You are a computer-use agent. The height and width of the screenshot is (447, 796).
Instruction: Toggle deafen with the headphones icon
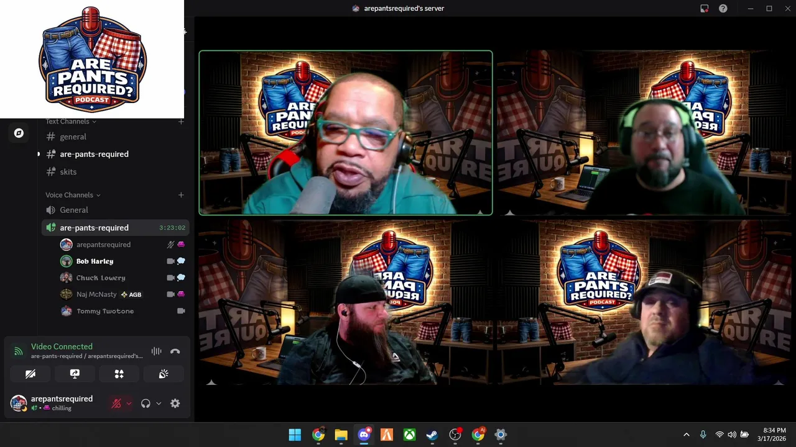click(x=146, y=404)
